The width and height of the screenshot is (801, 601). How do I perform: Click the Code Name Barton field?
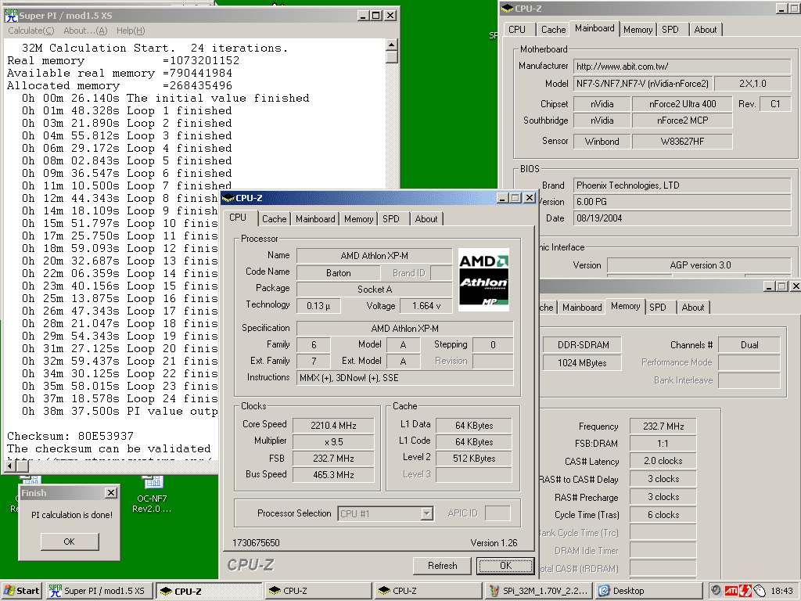pos(338,273)
